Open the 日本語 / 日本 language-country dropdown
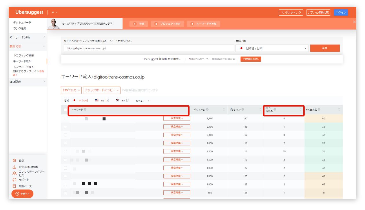 272,48
